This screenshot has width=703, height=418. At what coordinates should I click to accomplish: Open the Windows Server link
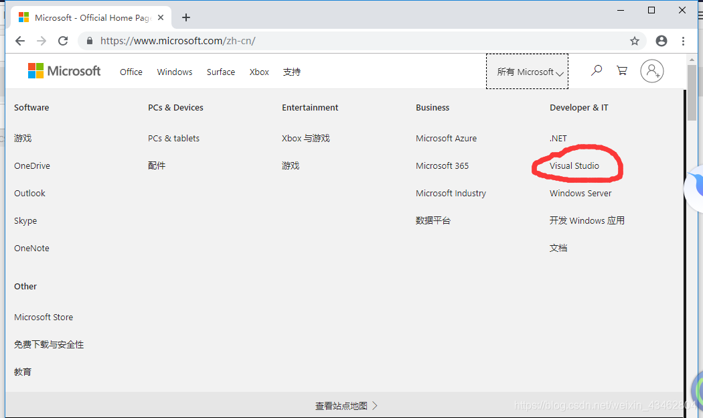580,193
